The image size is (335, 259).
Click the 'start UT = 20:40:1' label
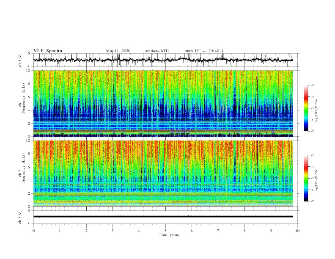tap(204, 51)
